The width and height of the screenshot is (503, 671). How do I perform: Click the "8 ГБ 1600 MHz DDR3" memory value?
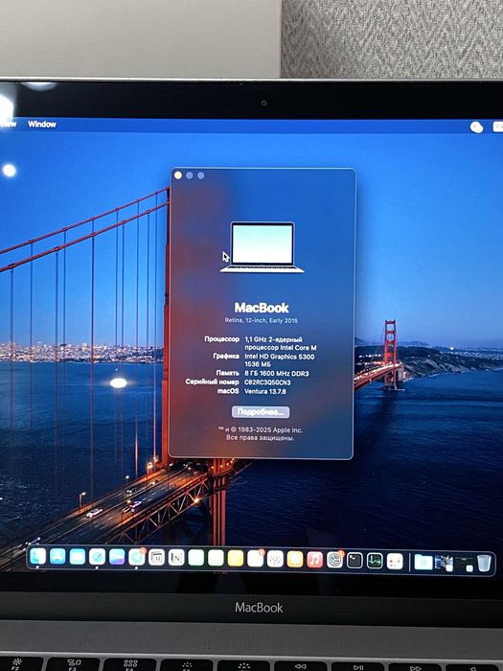276,374
